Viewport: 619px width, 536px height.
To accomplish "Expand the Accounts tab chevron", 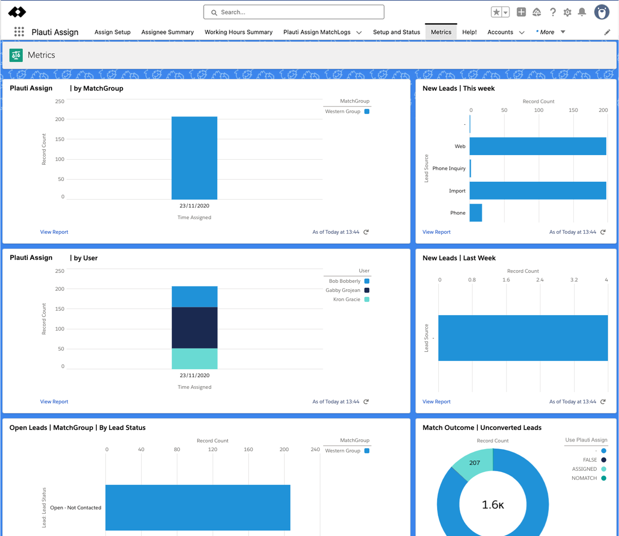I will tap(522, 33).
